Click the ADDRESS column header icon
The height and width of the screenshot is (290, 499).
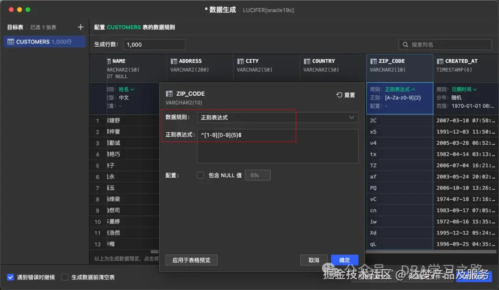tap(175, 61)
